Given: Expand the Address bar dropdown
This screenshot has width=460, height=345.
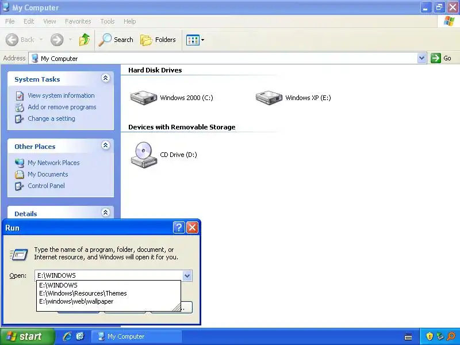Looking at the screenshot, I should [421, 58].
